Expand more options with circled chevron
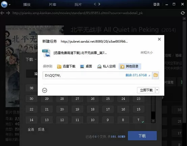The image size is (187, 146). [45, 90]
